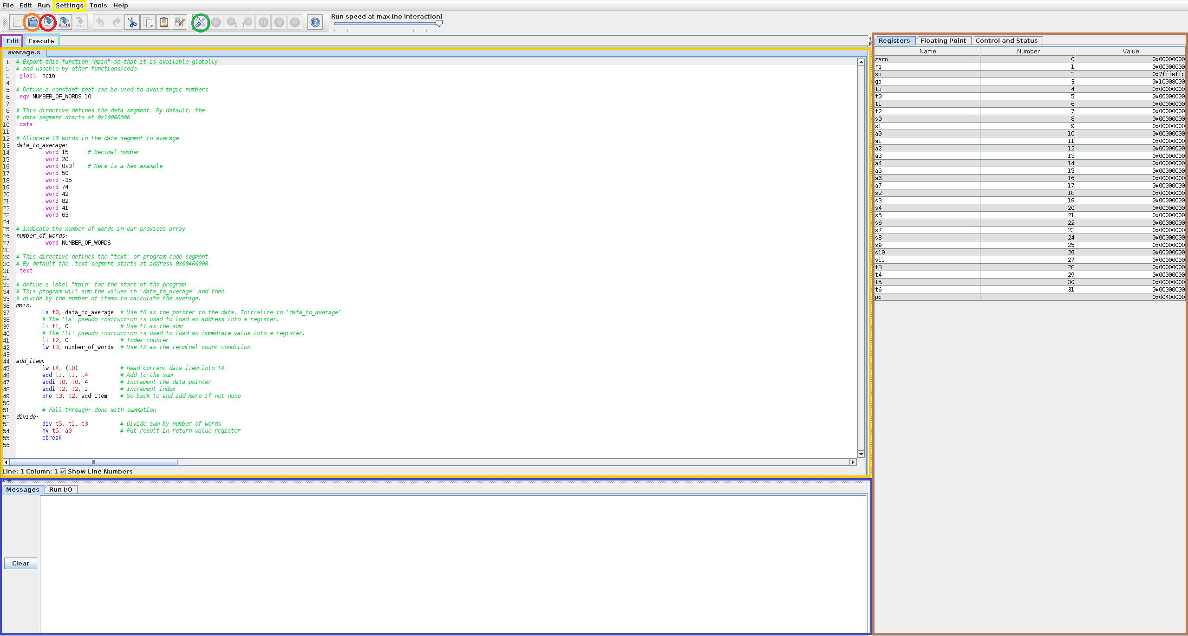This screenshot has width=1188, height=636.
Task: Save the current file via toolbar
Action: [48, 22]
